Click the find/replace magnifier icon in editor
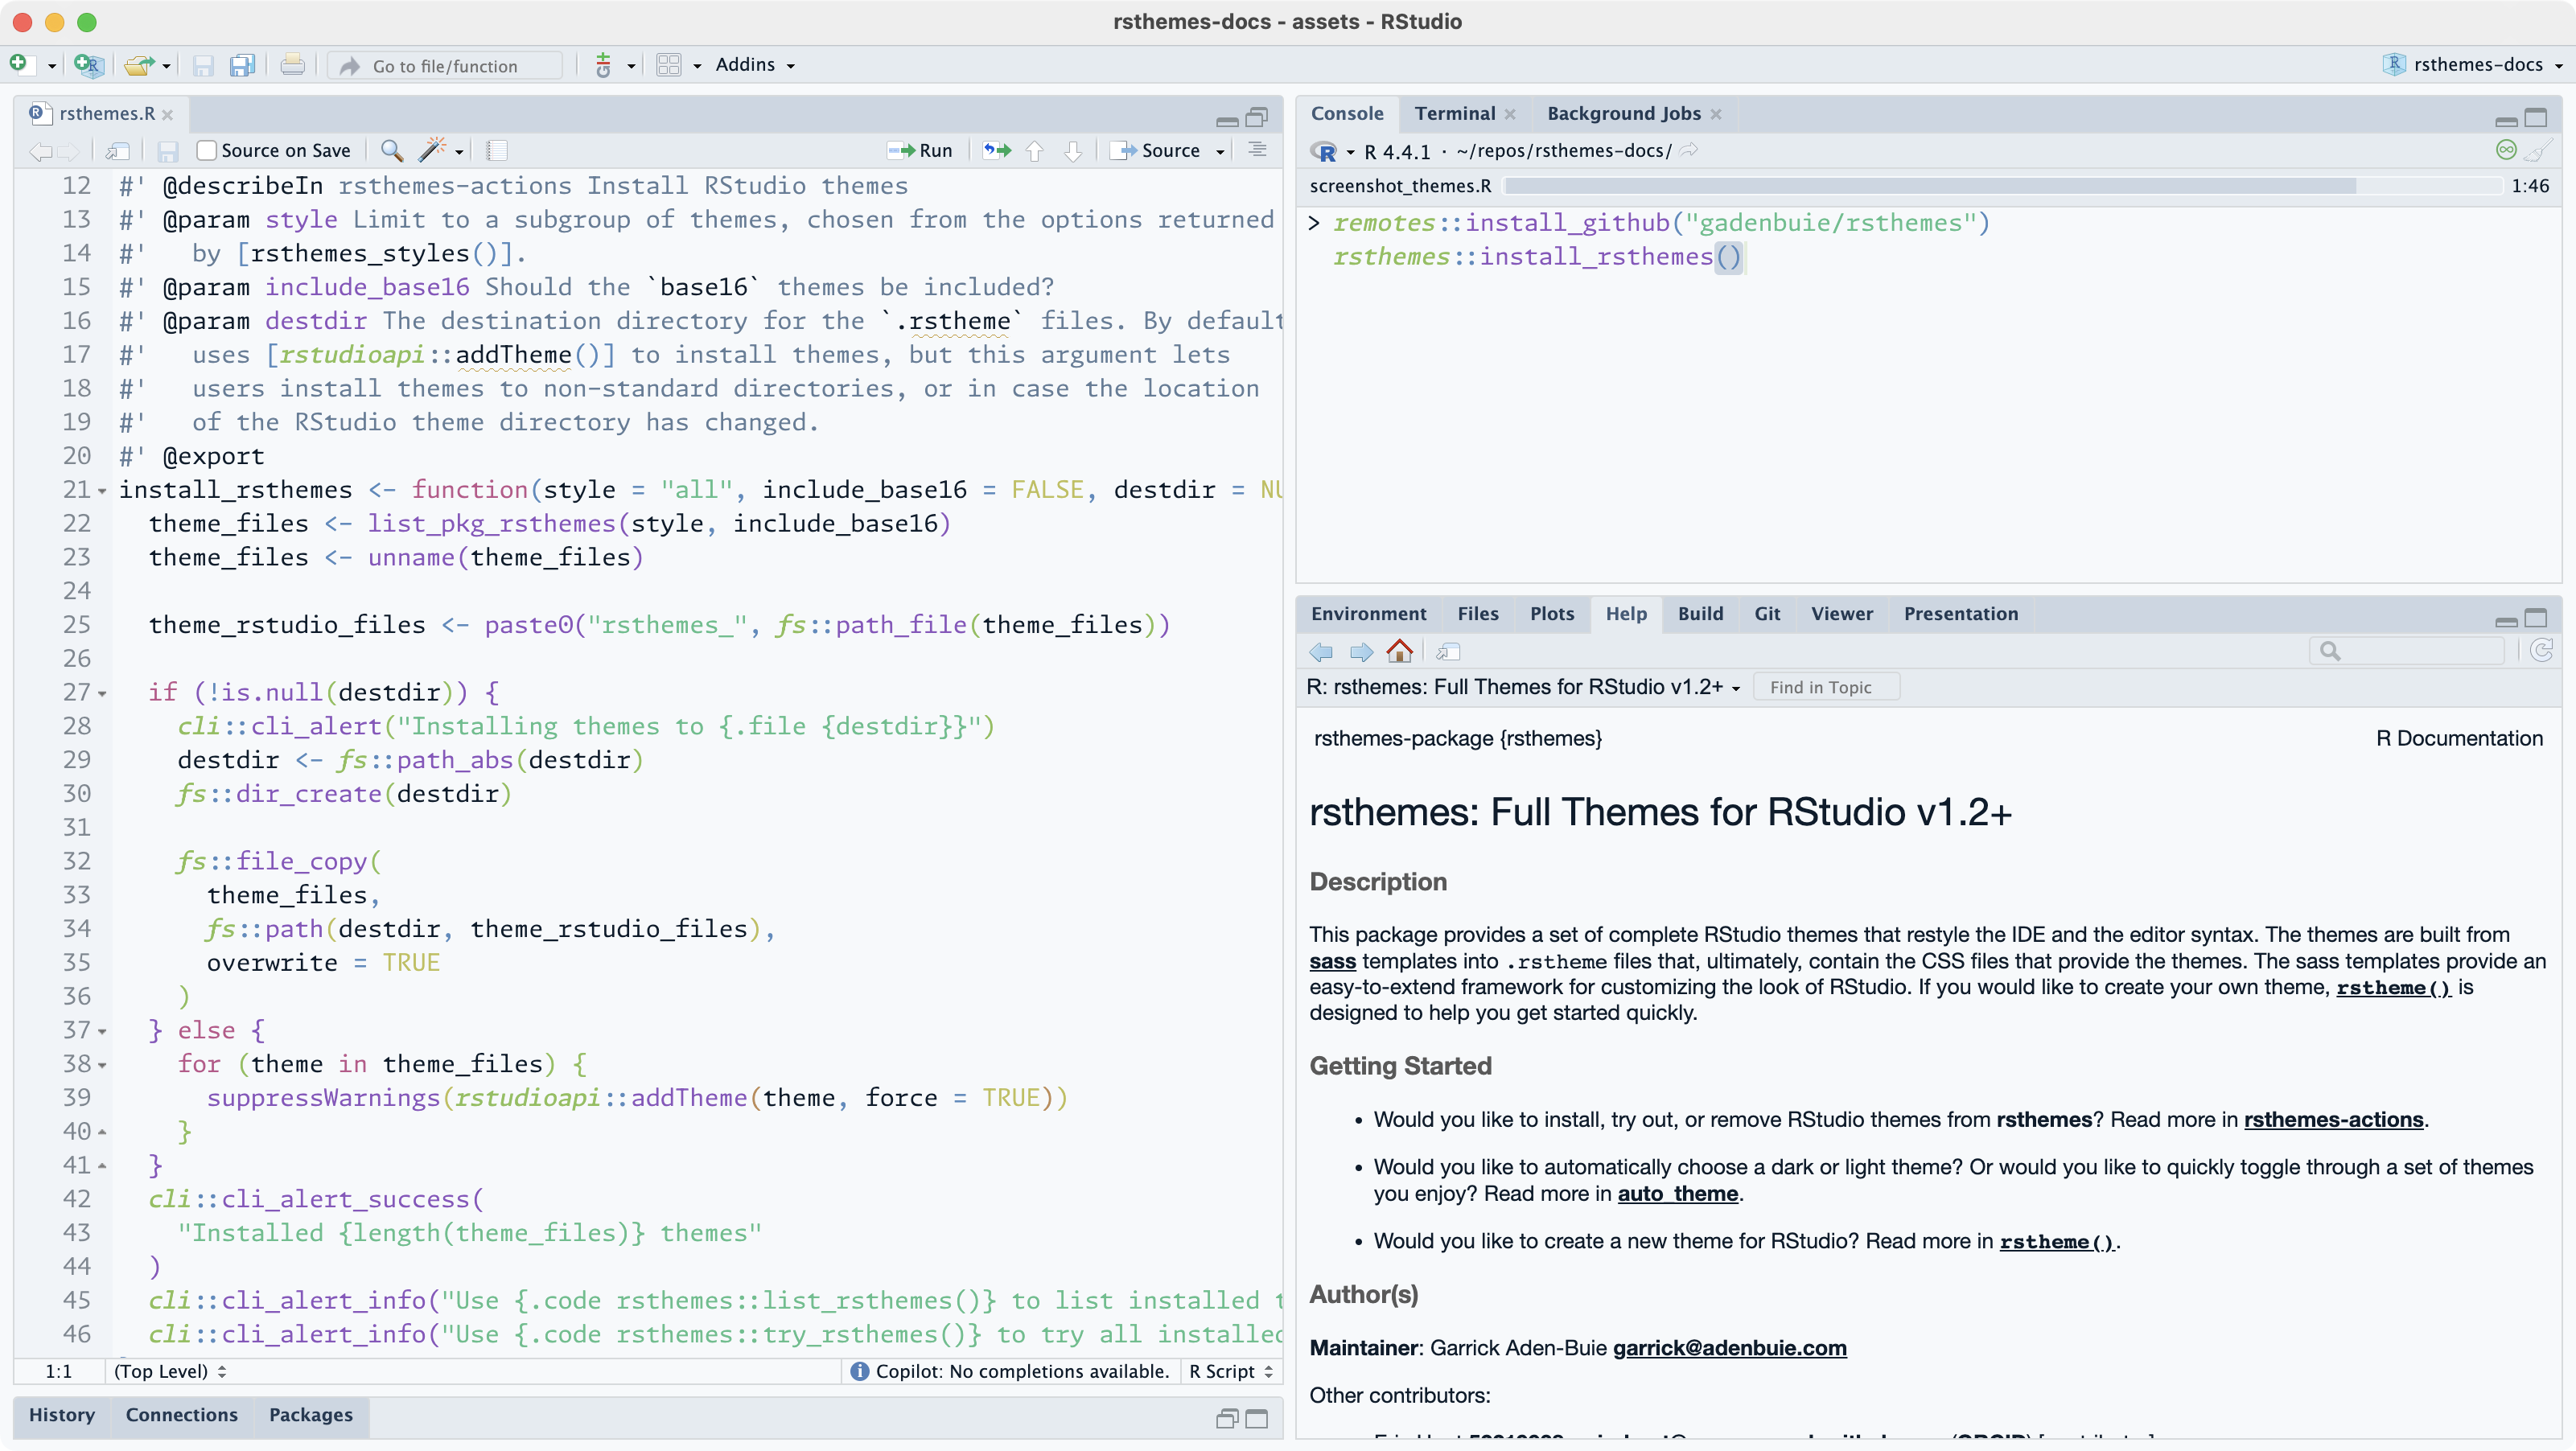The width and height of the screenshot is (2576, 1451). pyautogui.click(x=392, y=151)
